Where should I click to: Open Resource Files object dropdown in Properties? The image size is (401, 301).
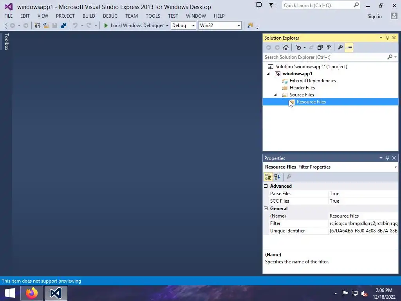tap(396, 167)
